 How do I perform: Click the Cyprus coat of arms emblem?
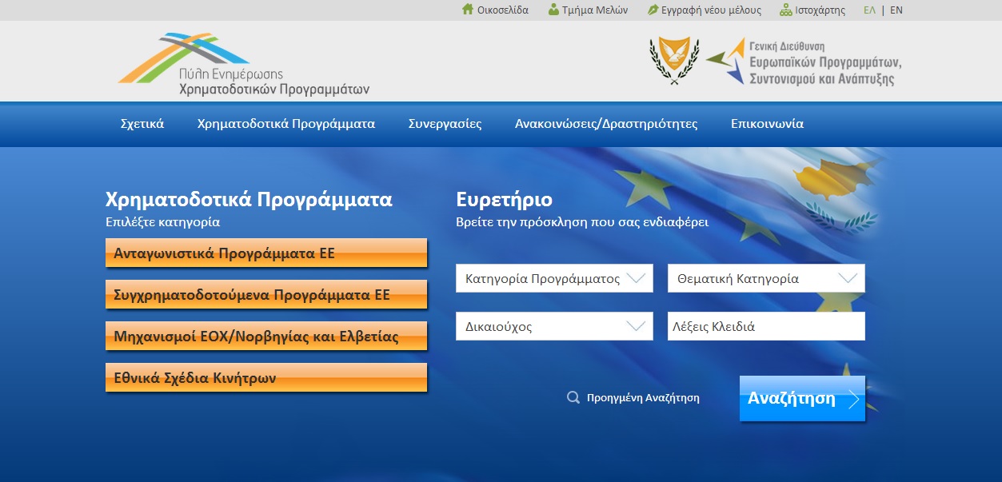[x=674, y=61]
